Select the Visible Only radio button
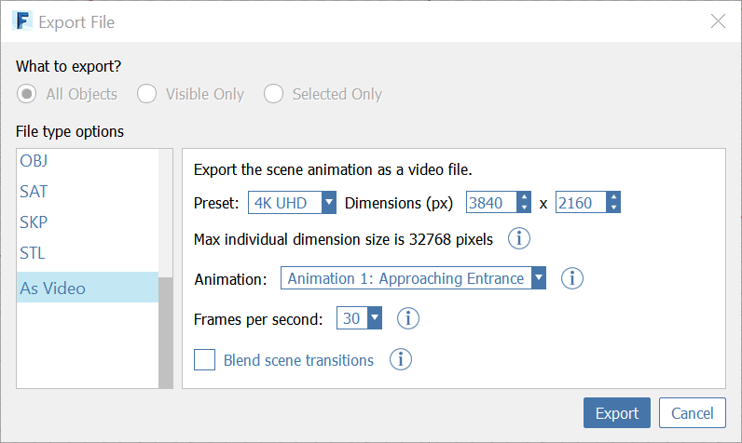The image size is (742, 443). coord(146,94)
